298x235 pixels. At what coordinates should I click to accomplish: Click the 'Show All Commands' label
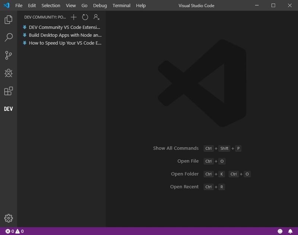[176, 148]
